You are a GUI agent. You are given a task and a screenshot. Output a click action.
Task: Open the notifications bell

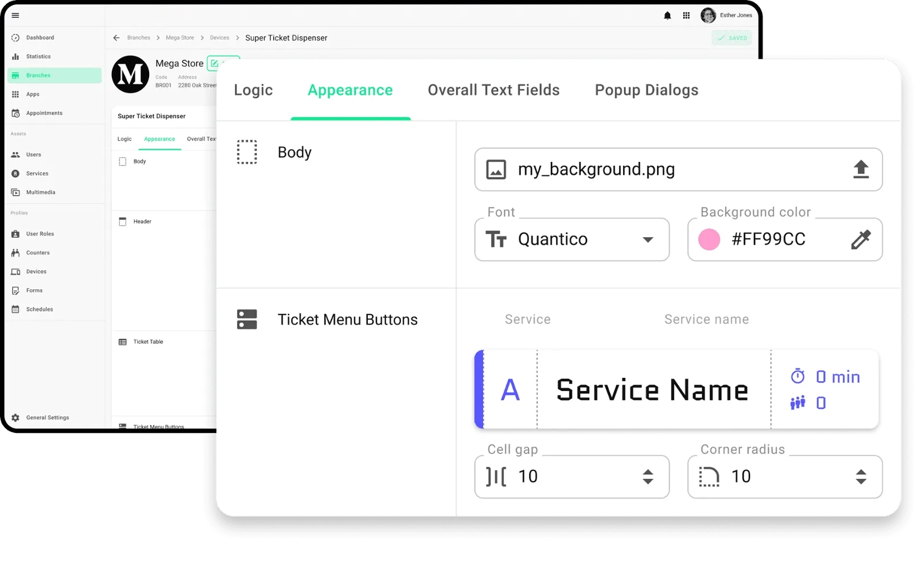(667, 16)
